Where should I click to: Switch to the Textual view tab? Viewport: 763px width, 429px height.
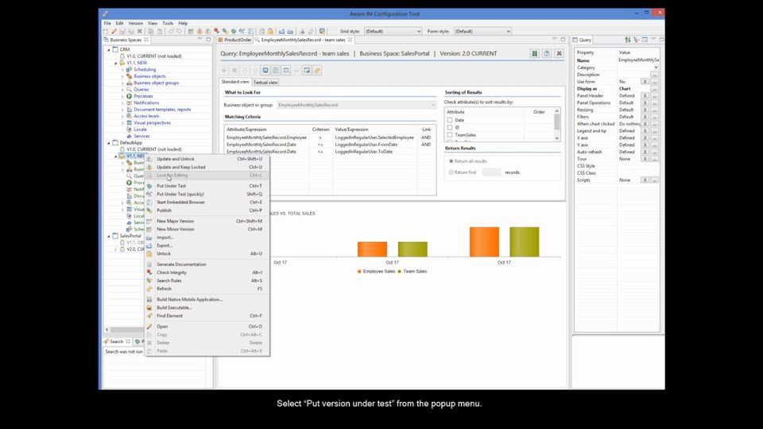coord(265,82)
